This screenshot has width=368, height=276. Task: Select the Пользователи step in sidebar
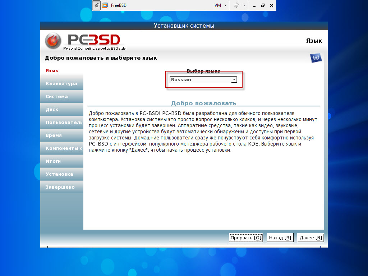click(62, 122)
